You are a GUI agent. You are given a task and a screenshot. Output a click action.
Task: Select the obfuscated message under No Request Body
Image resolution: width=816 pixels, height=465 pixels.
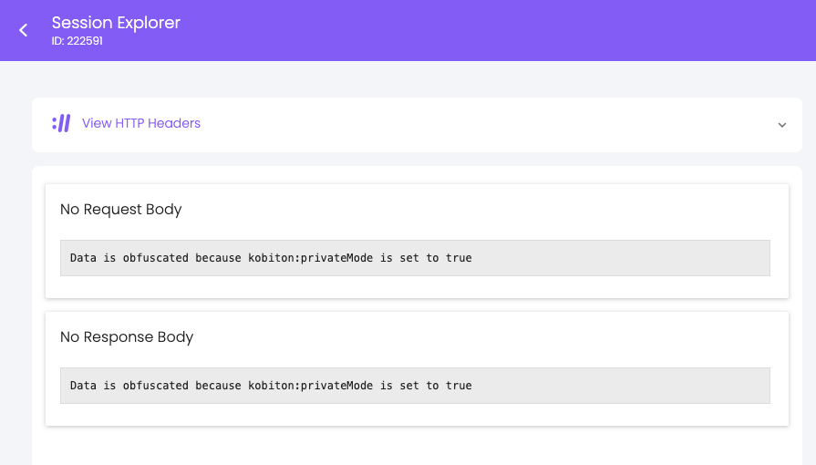271,258
